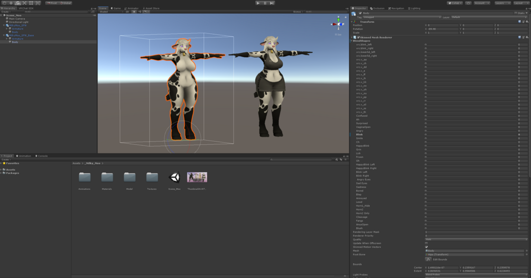Open the Console tab

click(42, 156)
